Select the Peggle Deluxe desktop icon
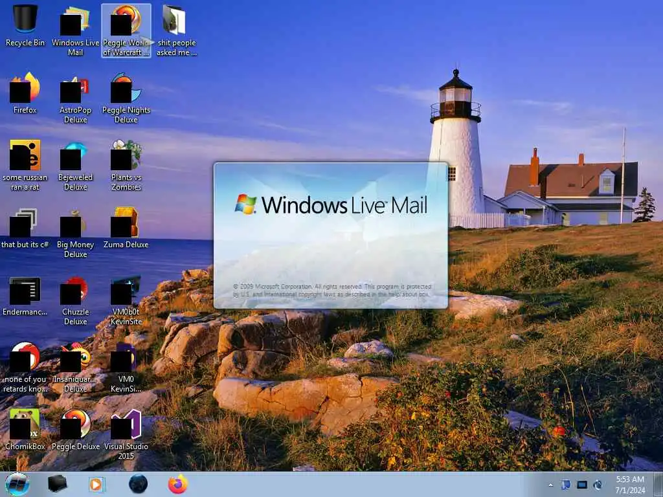Viewport: 663px width, 497px height. click(75, 429)
